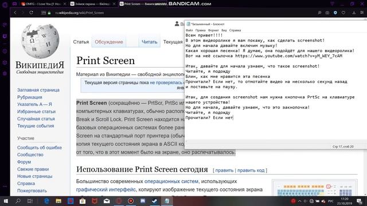Image resolution: width=367 pixels, height=206 pixels.
Task: Open browser downloads icon
Action: pyautogui.click(x=354, y=13)
